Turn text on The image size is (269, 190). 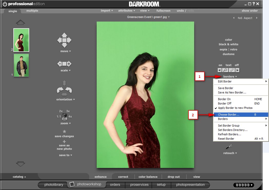(220, 65)
